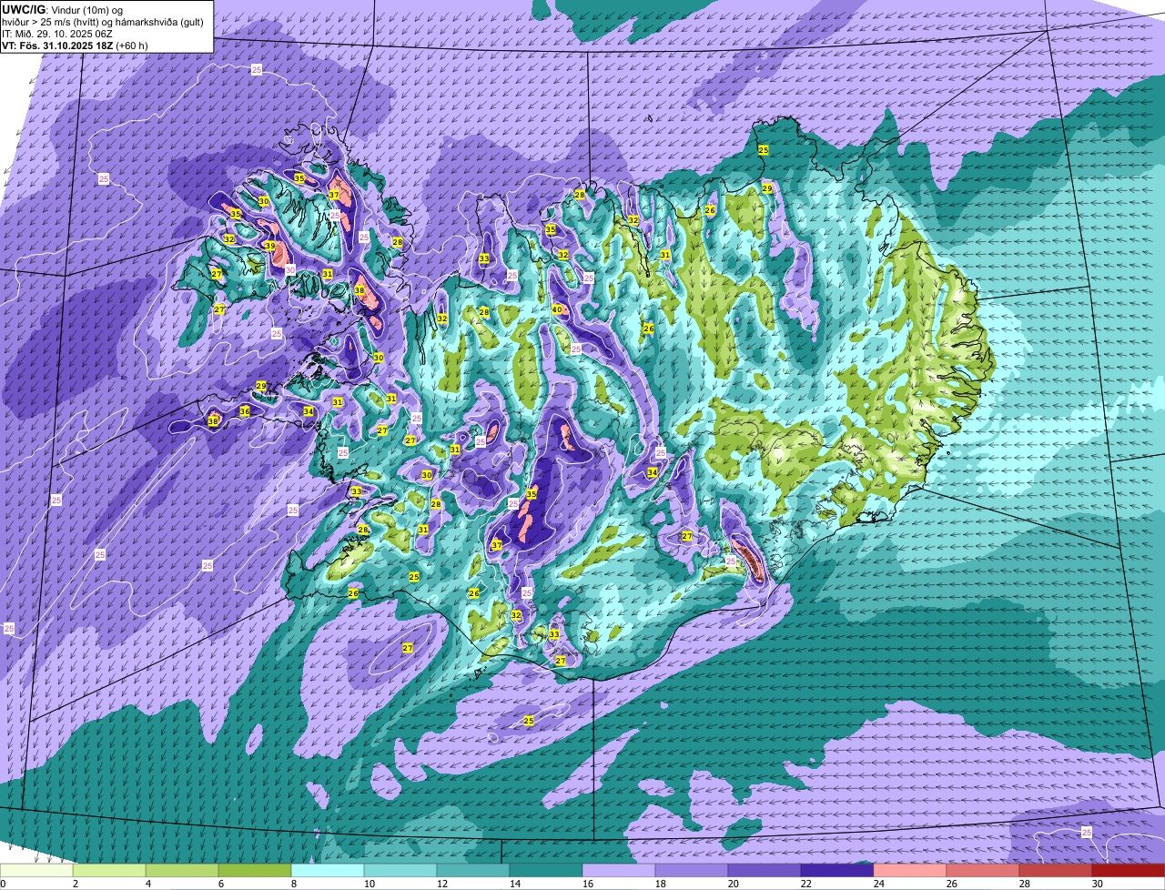Click the legend tick label 8

pos(292,884)
